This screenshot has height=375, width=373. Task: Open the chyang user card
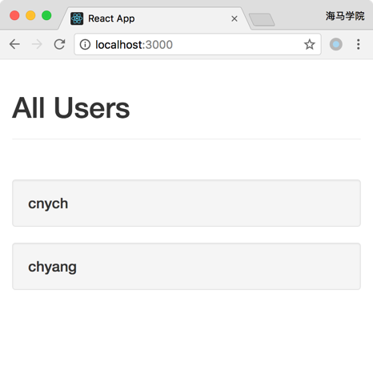click(x=186, y=266)
